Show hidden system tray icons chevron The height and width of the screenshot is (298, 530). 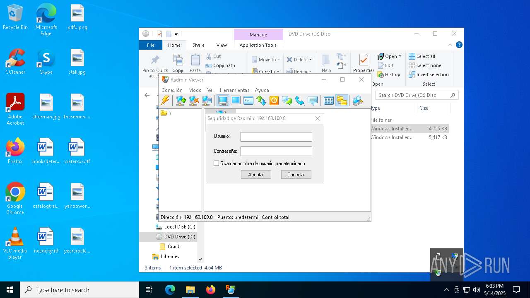point(446,290)
